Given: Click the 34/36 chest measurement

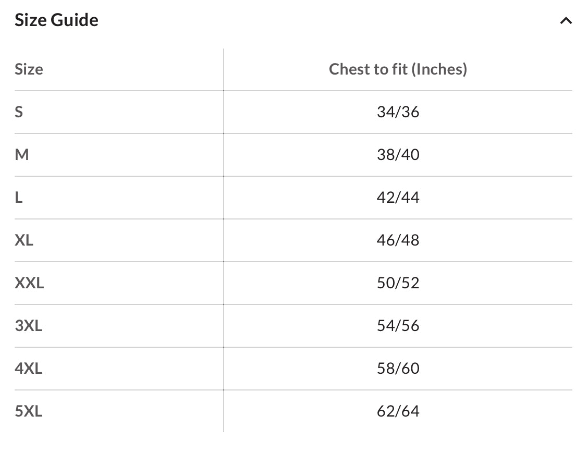Looking at the screenshot, I should [x=398, y=112].
